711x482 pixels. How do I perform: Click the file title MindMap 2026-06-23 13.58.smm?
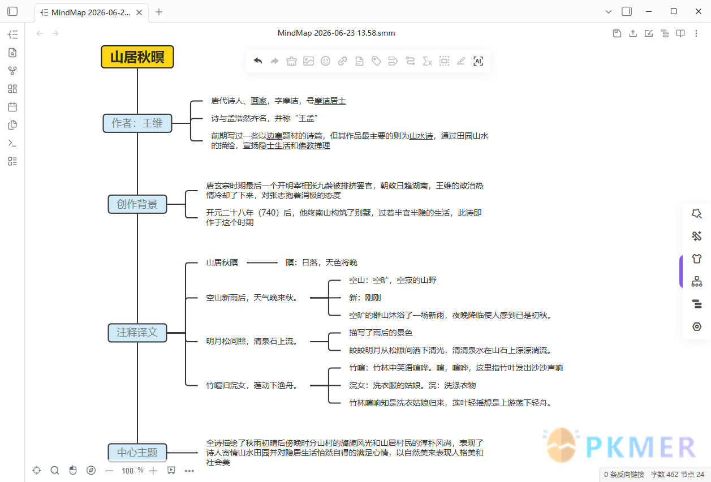coord(336,33)
